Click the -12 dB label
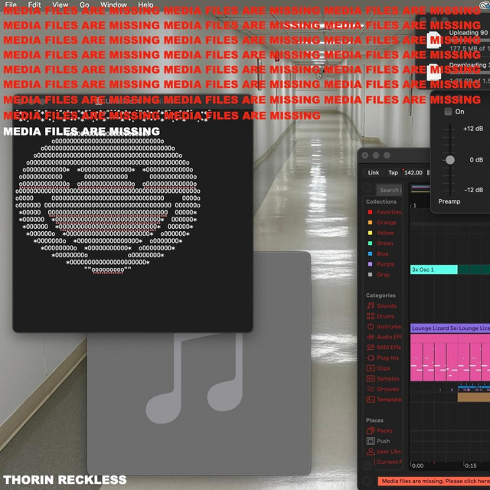 474,190
